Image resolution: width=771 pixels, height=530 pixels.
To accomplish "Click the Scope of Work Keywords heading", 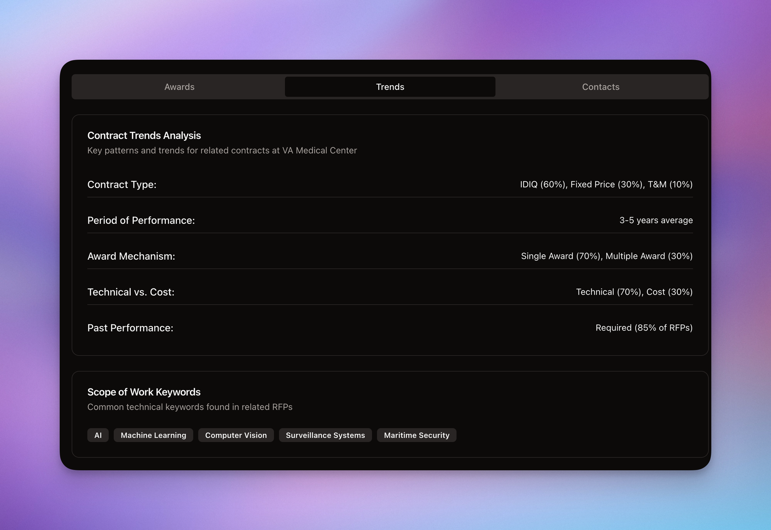I will [x=144, y=392].
